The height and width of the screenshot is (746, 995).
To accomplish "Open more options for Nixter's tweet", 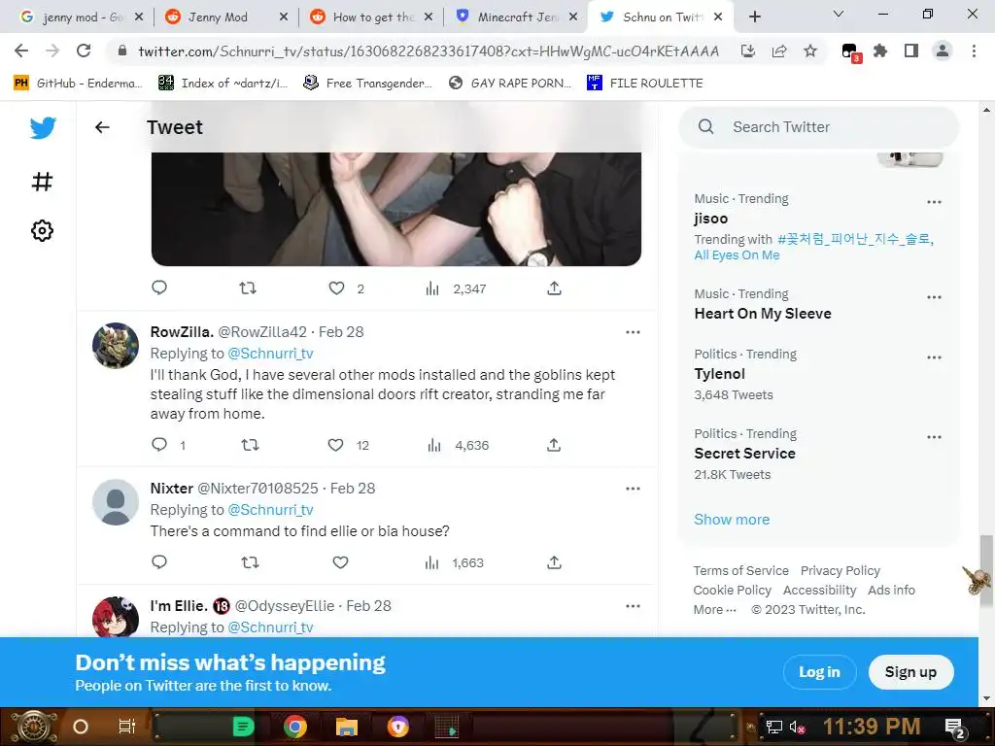I will (x=633, y=489).
